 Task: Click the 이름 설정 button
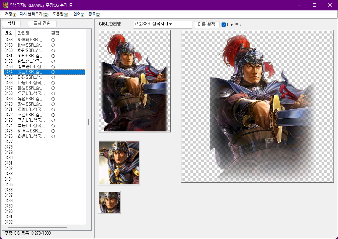[206, 24]
